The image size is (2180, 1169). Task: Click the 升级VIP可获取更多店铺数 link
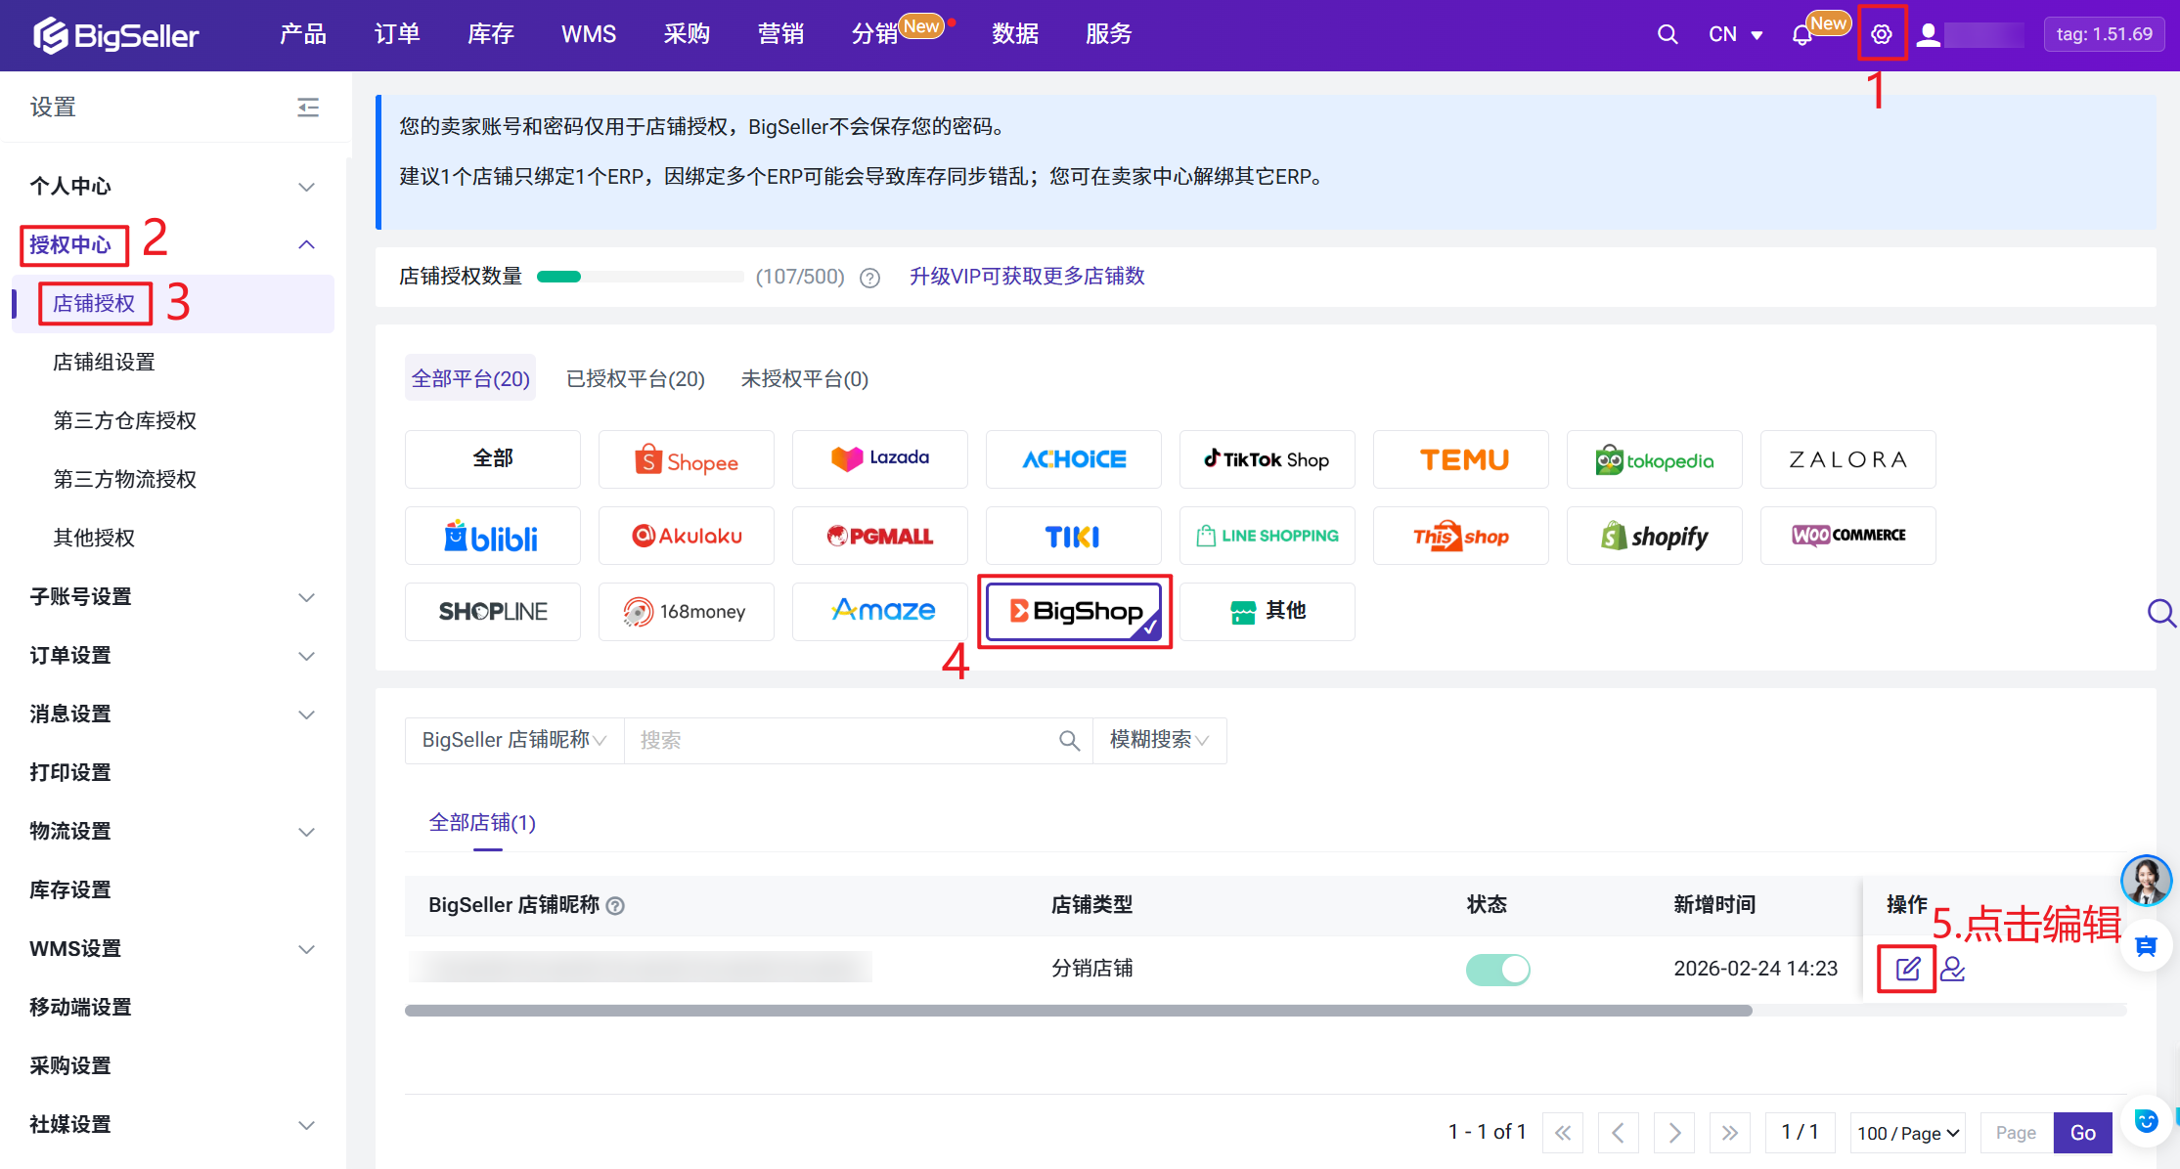(x=1027, y=277)
